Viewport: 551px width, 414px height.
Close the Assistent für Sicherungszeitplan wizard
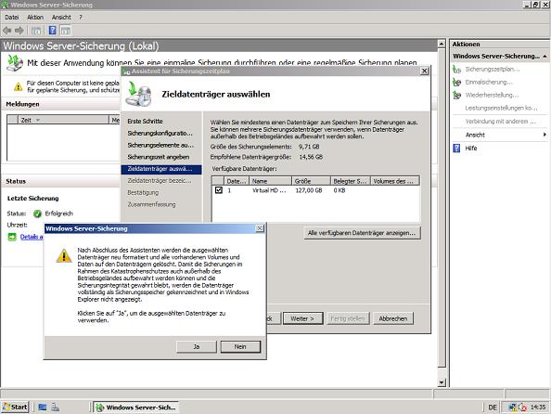coord(425,71)
